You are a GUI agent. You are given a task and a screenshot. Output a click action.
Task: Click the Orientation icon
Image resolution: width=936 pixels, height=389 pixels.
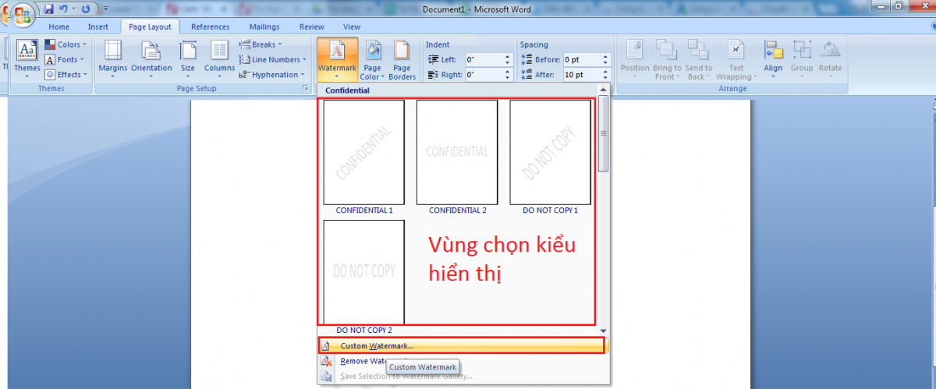[x=151, y=52]
